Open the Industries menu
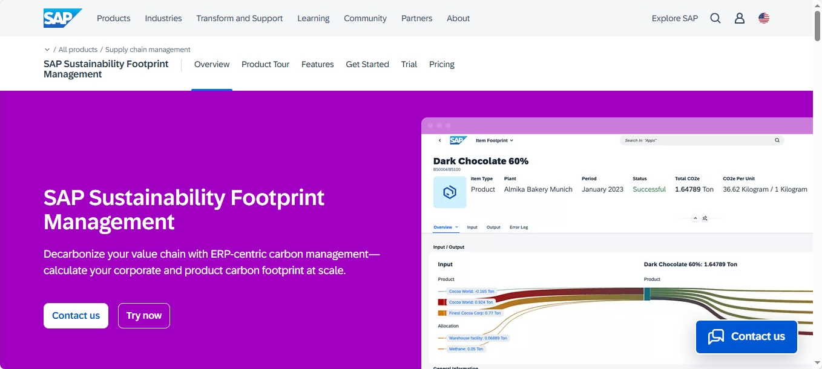Image resolution: width=822 pixels, height=369 pixels. click(163, 18)
